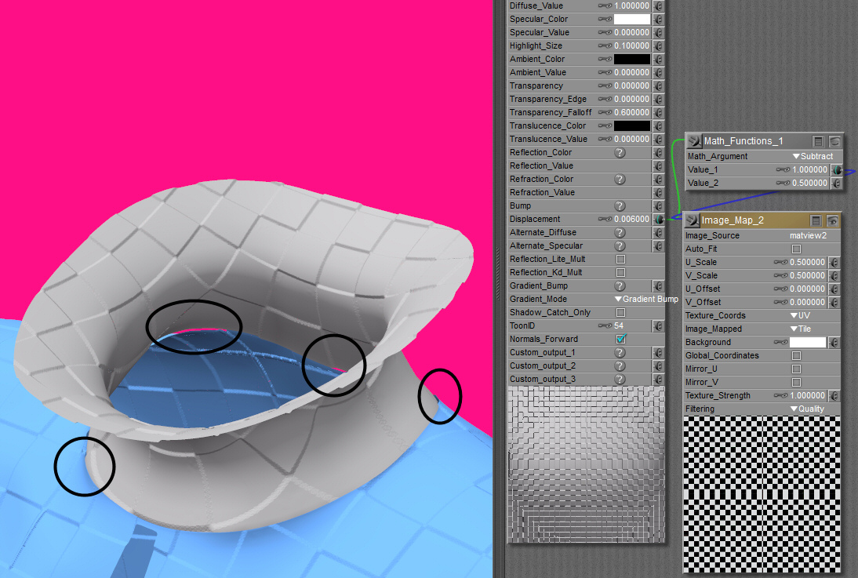858x578 pixels.
Task: Toggle preview eye on Image_Map_2 node
Action: tap(833, 221)
